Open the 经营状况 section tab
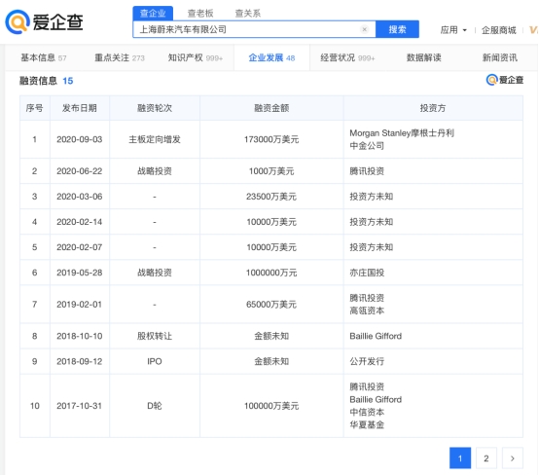539x476 pixels. tap(347, 57)
